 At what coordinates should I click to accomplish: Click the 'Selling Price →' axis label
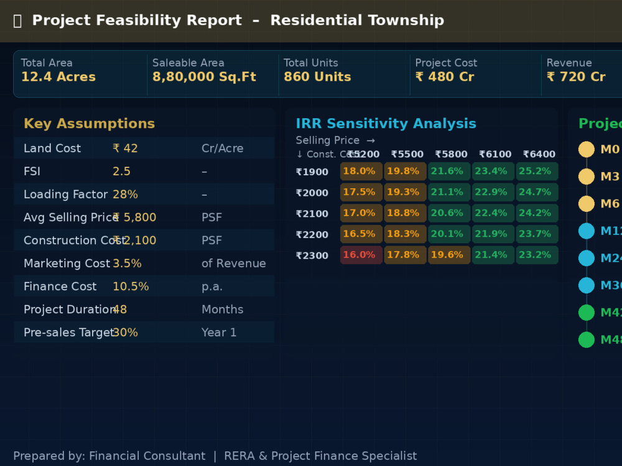(x=336, y=140)
